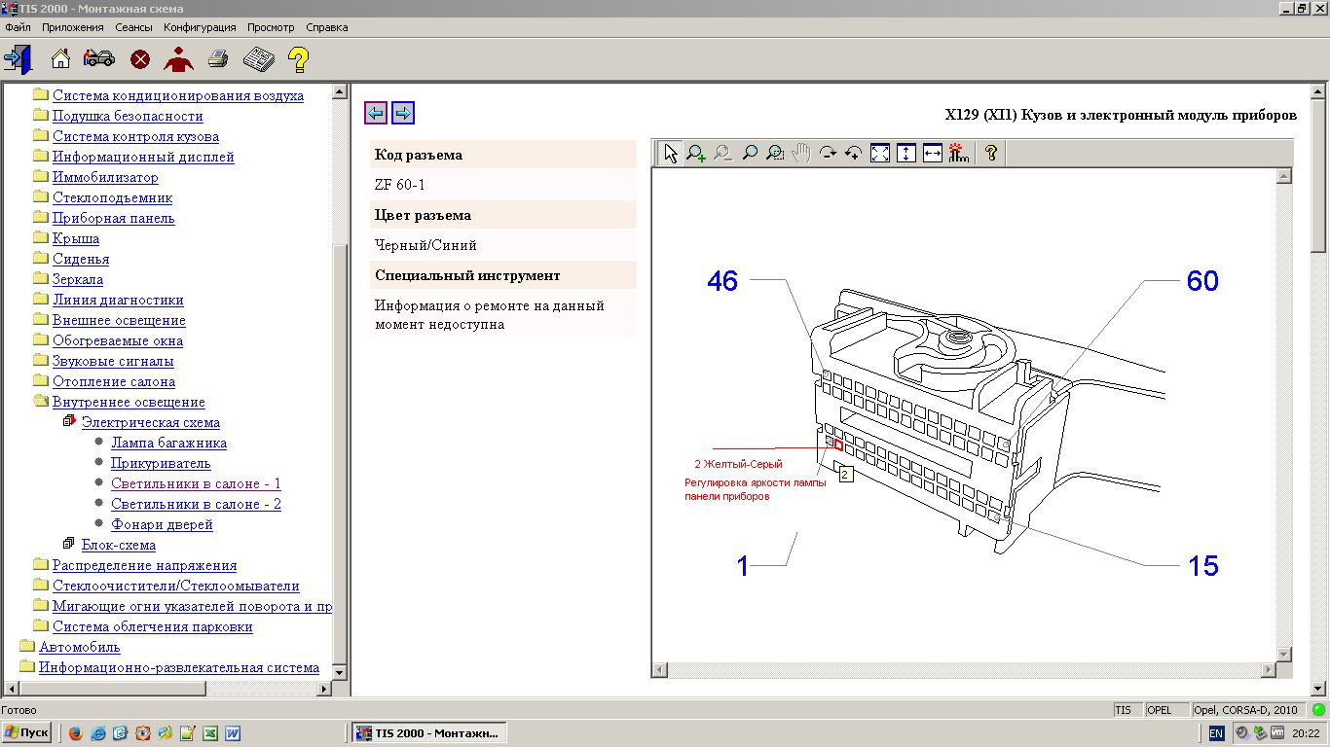Expand the Система облегчения парковки folder
Screen dimensions: 1330x747
click(40, 626)
